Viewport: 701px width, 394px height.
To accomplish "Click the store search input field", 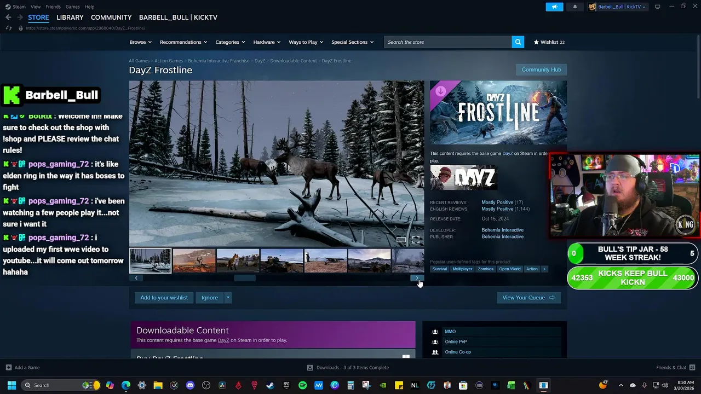I will [448, 42].
